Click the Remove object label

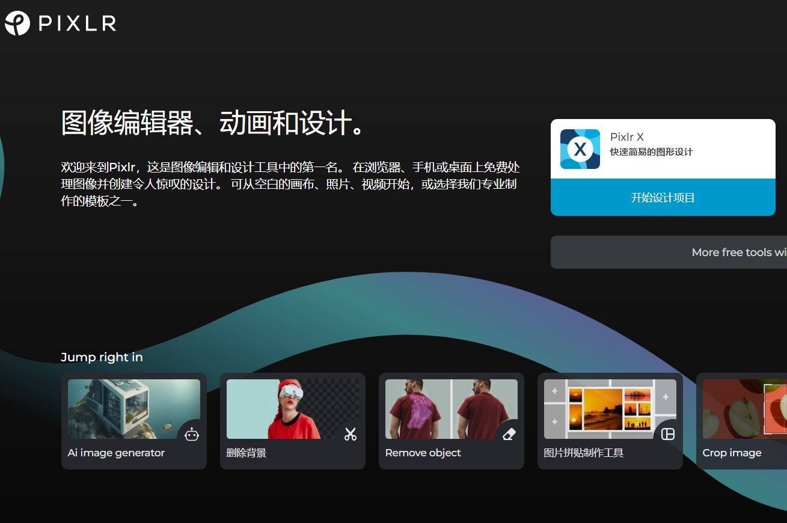[x=423, y=453]
